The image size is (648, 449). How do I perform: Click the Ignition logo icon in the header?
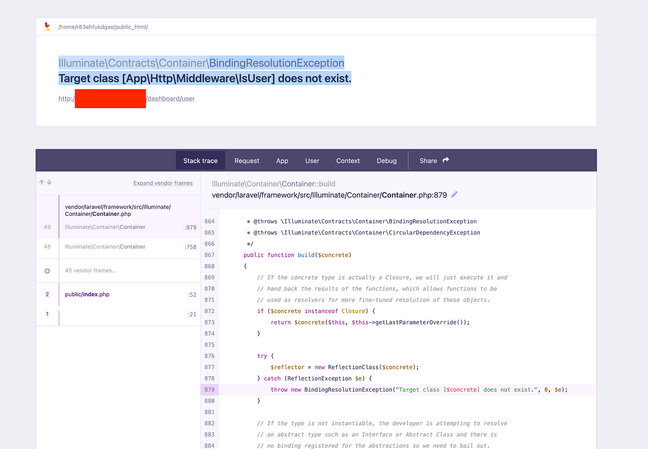[47, 26]
